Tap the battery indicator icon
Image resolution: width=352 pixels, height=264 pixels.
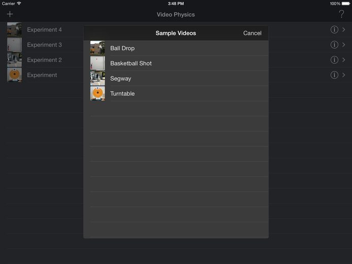pos(346,4)
